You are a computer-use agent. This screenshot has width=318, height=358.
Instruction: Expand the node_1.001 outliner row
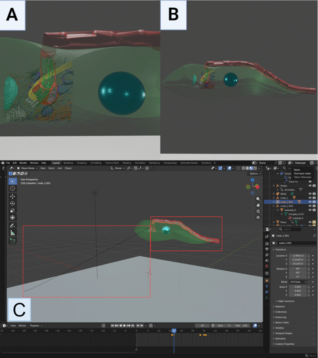coord(274,202)
